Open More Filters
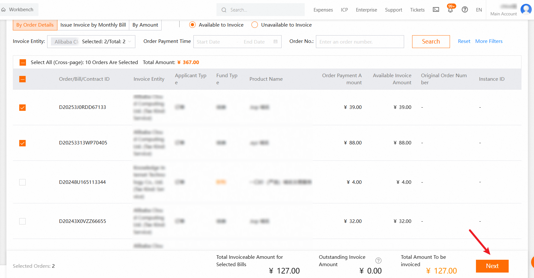The width and height of the screenshot is (534, 278). click(489, 41)
